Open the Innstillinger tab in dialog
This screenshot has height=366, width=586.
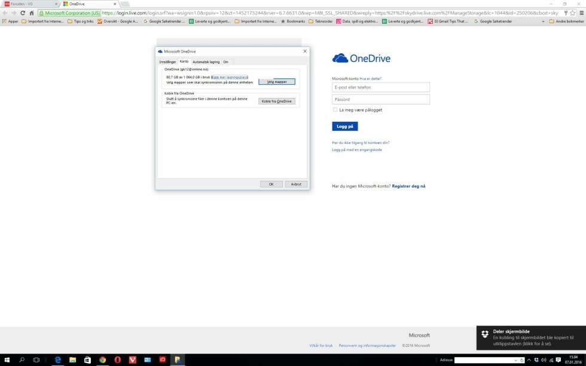click(167, 62)
